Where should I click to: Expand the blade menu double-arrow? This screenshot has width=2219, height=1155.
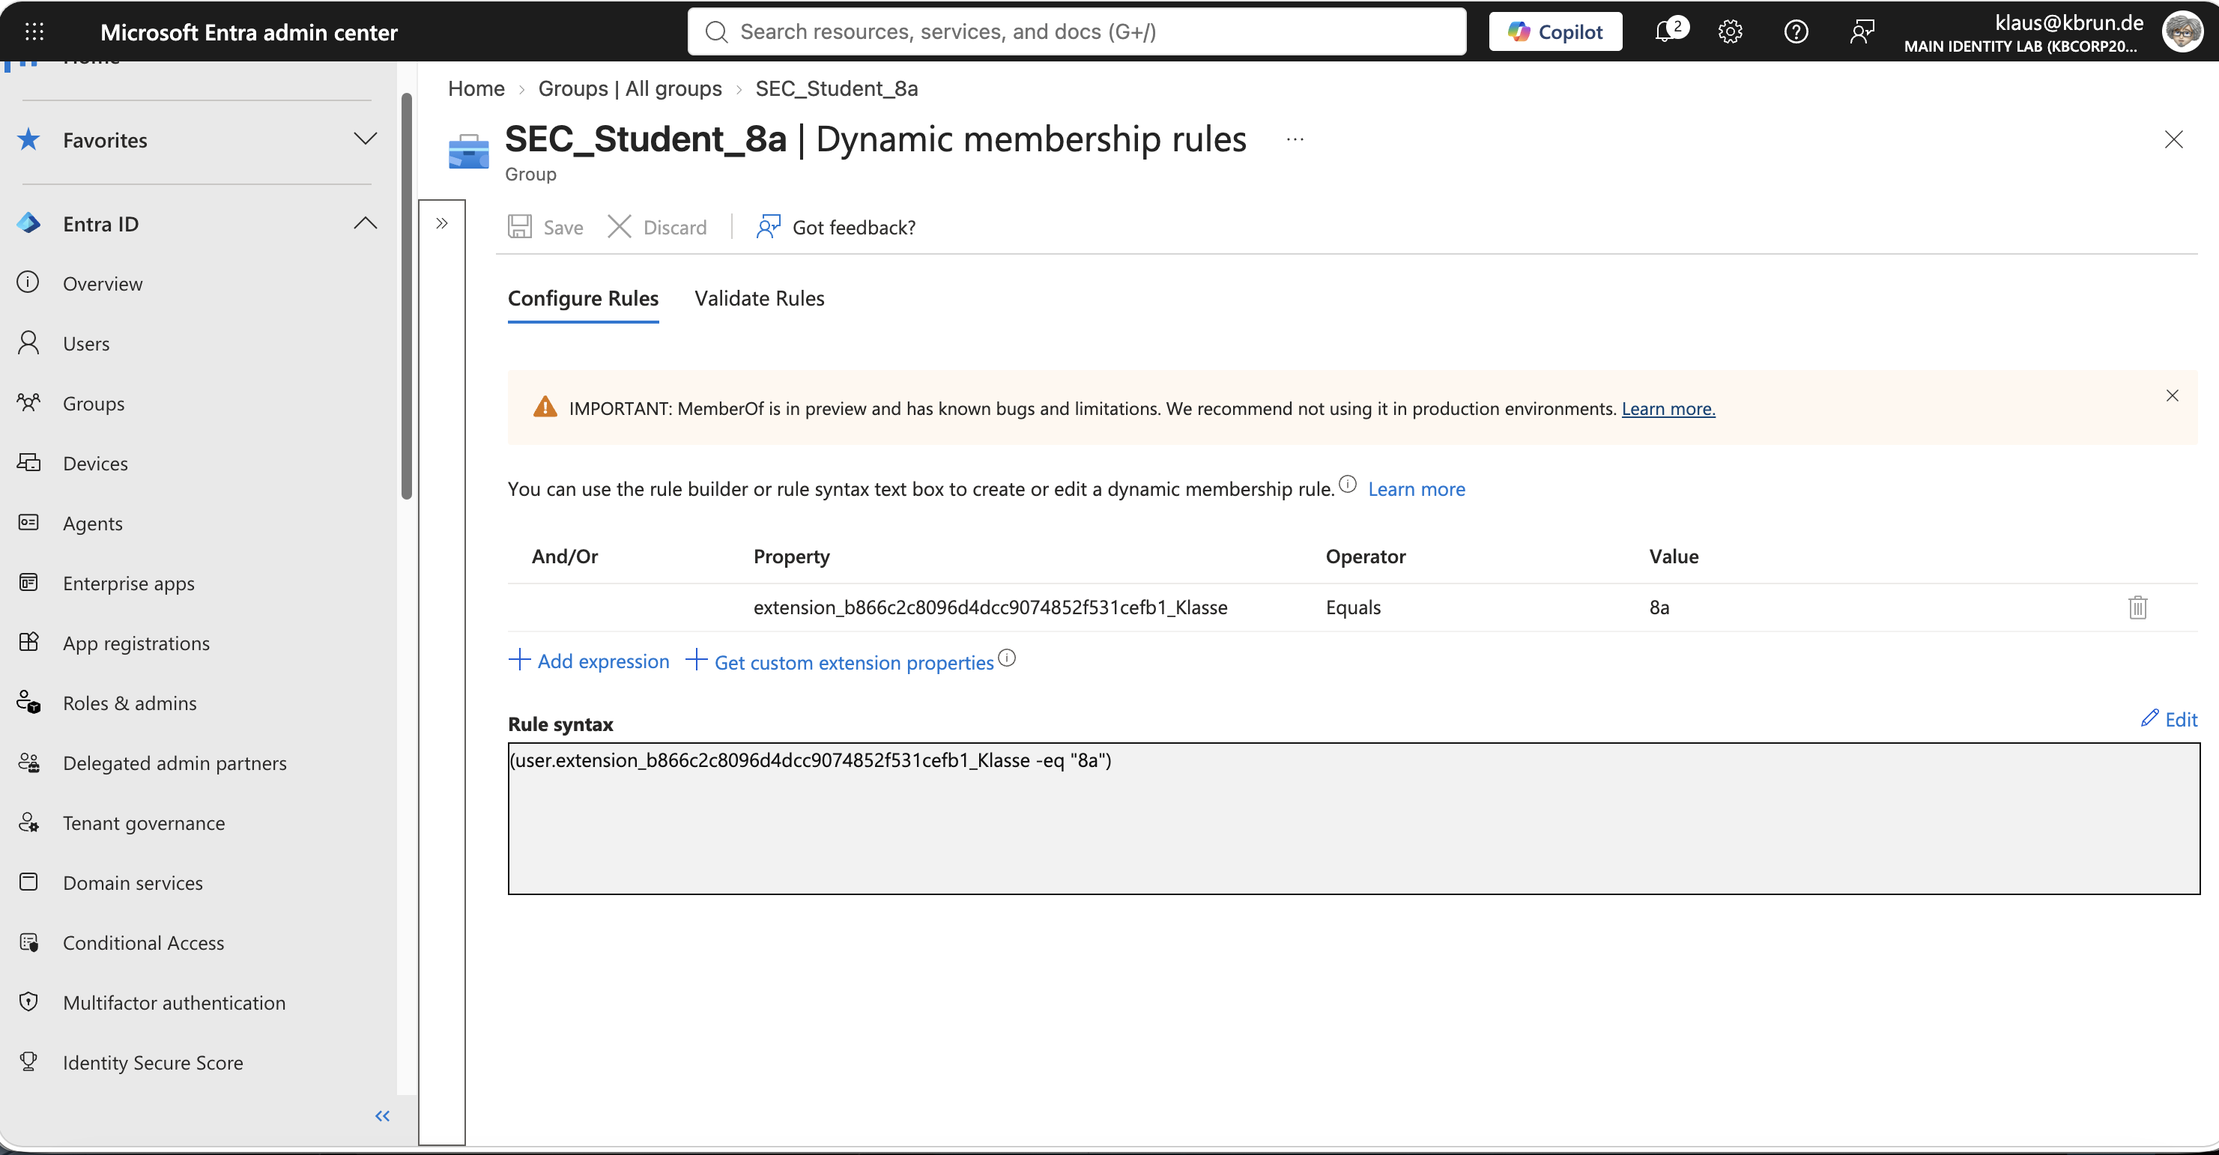tap(442, 223)
